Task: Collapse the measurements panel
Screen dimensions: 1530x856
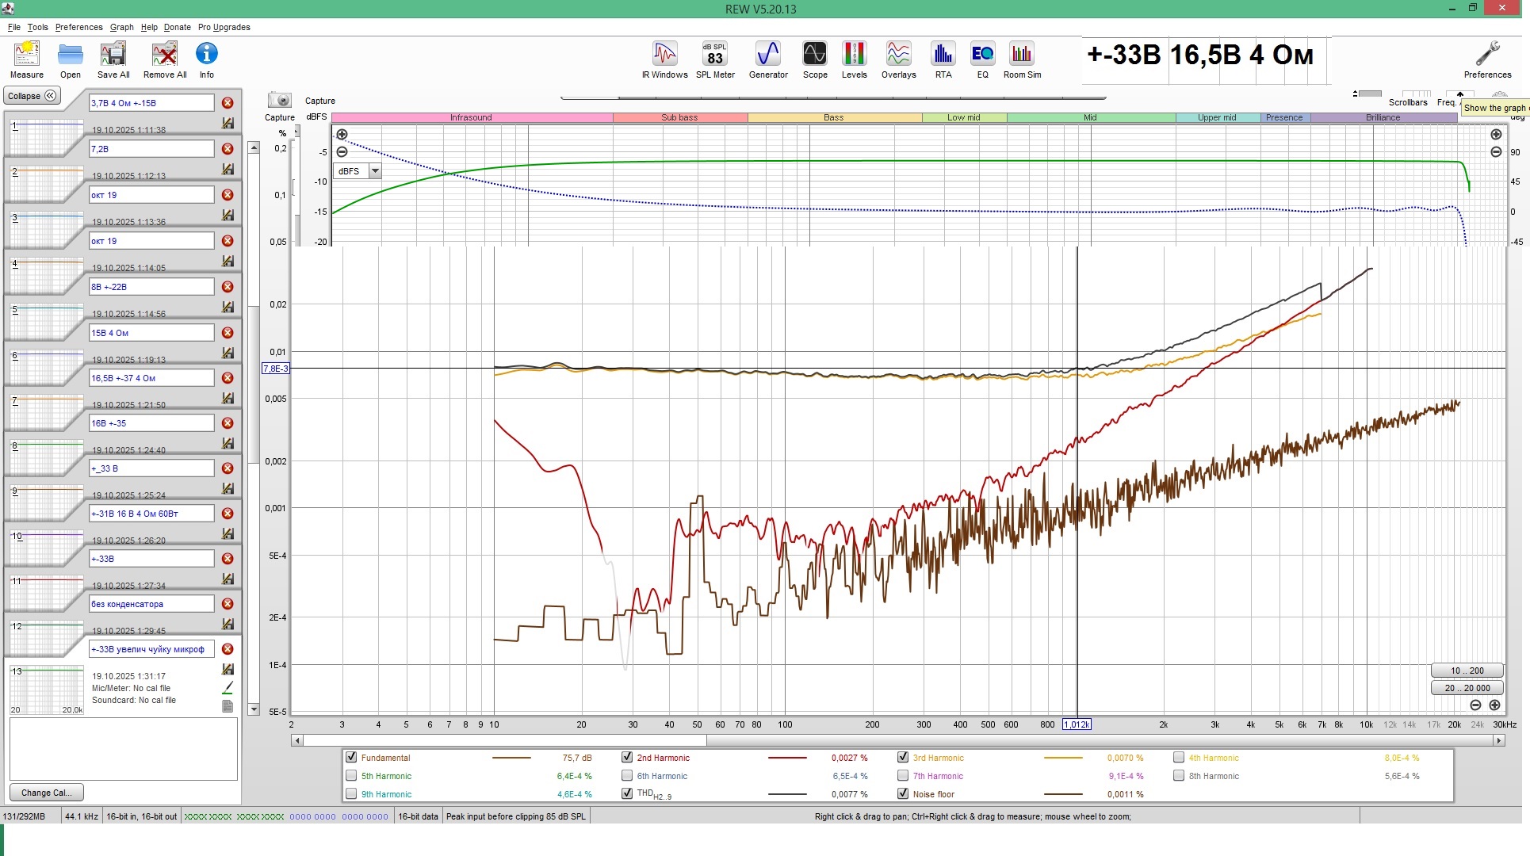Action: [x=32, y=96]
